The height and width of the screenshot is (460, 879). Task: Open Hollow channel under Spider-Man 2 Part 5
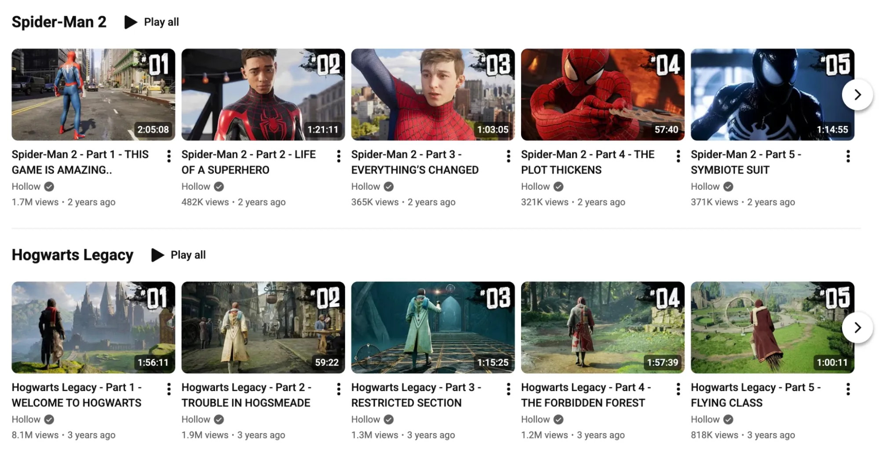coord(705,186)
